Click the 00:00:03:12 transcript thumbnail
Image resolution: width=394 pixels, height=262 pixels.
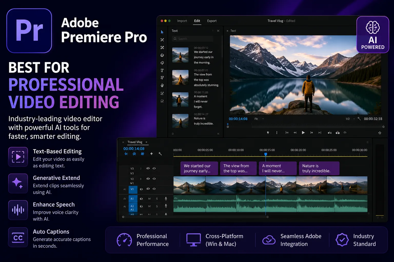point(180,55)
